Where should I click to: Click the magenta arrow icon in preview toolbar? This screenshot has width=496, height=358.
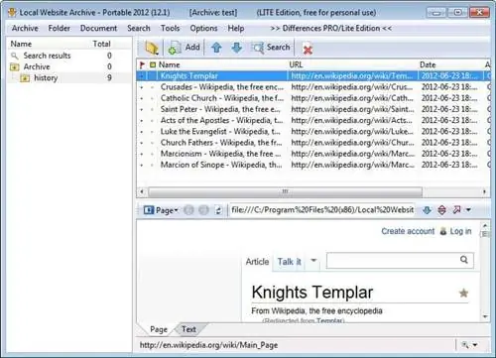pyautogui.click(x=457, y=209)
